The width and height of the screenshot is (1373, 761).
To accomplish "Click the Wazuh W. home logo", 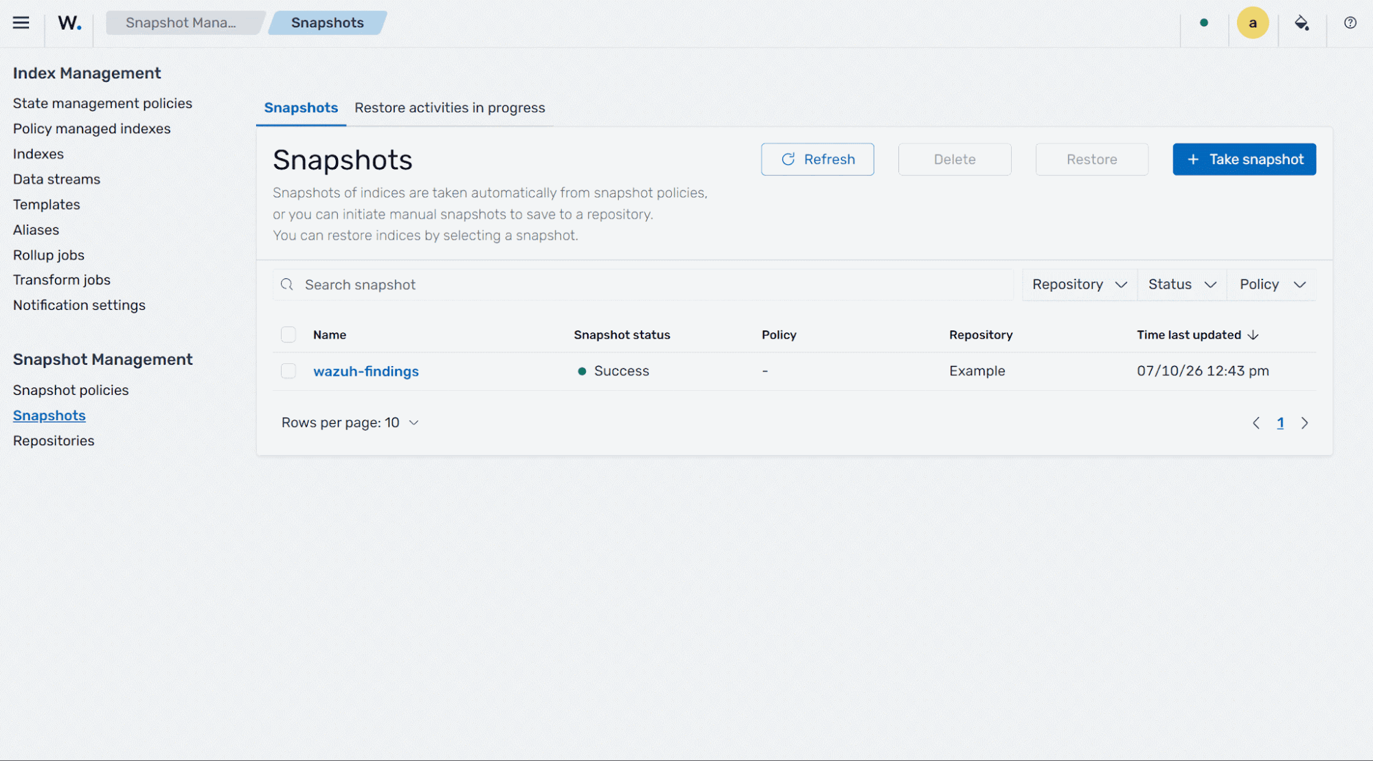I will pyautogui.click(x=69, y=23).
